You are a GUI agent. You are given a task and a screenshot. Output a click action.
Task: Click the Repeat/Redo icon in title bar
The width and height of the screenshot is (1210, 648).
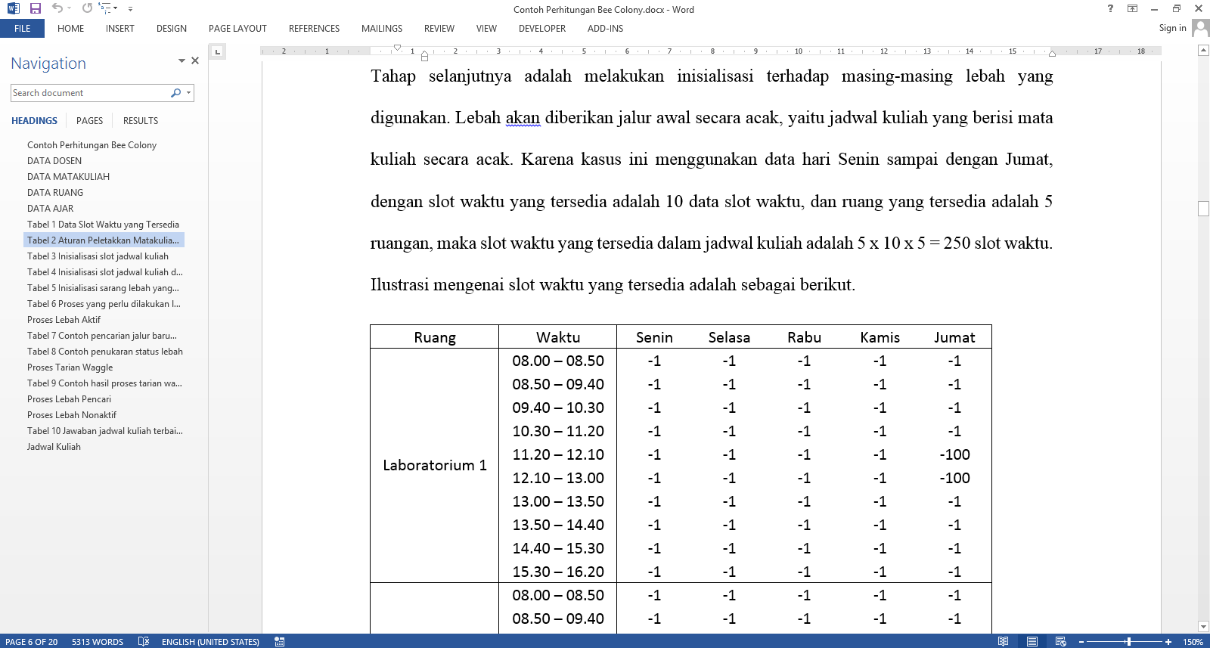(x=87, y=8)
